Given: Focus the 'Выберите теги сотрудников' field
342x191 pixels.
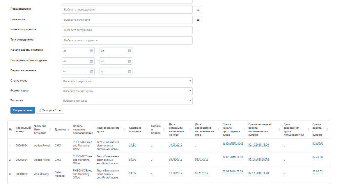Looking at the screenshot, I should [x=127, y=40].
